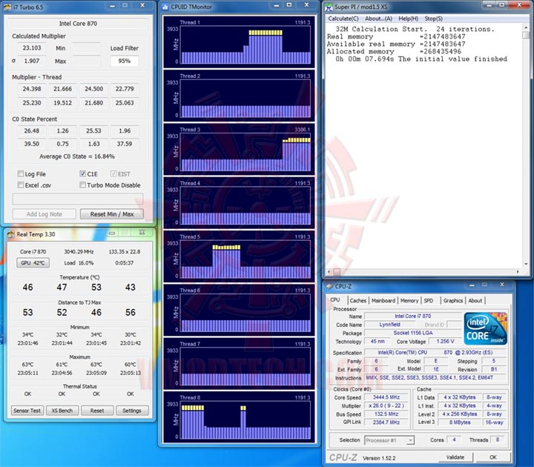
Task: Click the CPUID TMonitor title bar icon
Action: (x=165, y=7)
